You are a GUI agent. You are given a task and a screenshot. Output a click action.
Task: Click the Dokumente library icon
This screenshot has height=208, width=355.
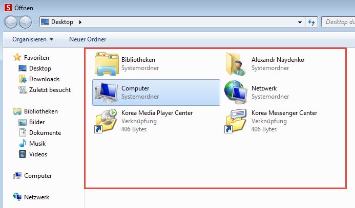pyautogui.click(x=23, y=132)
